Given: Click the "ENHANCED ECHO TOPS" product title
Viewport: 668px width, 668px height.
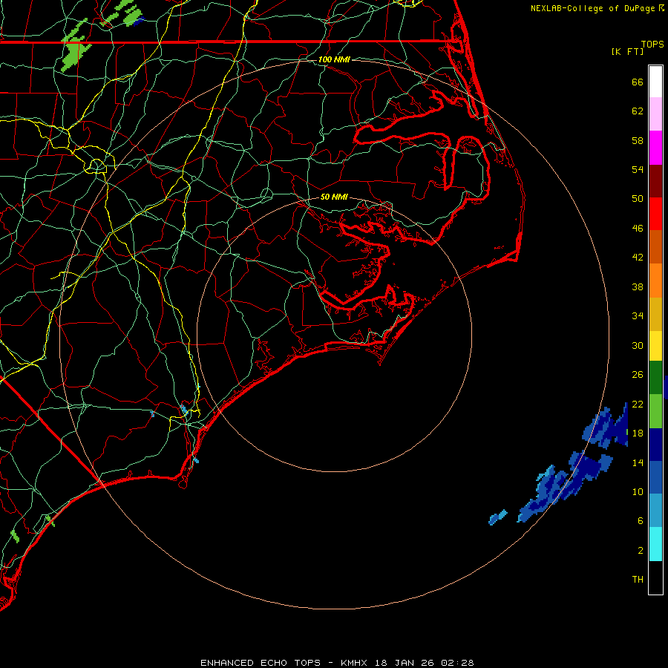Looking at the screenshot, I should (261, 663).
